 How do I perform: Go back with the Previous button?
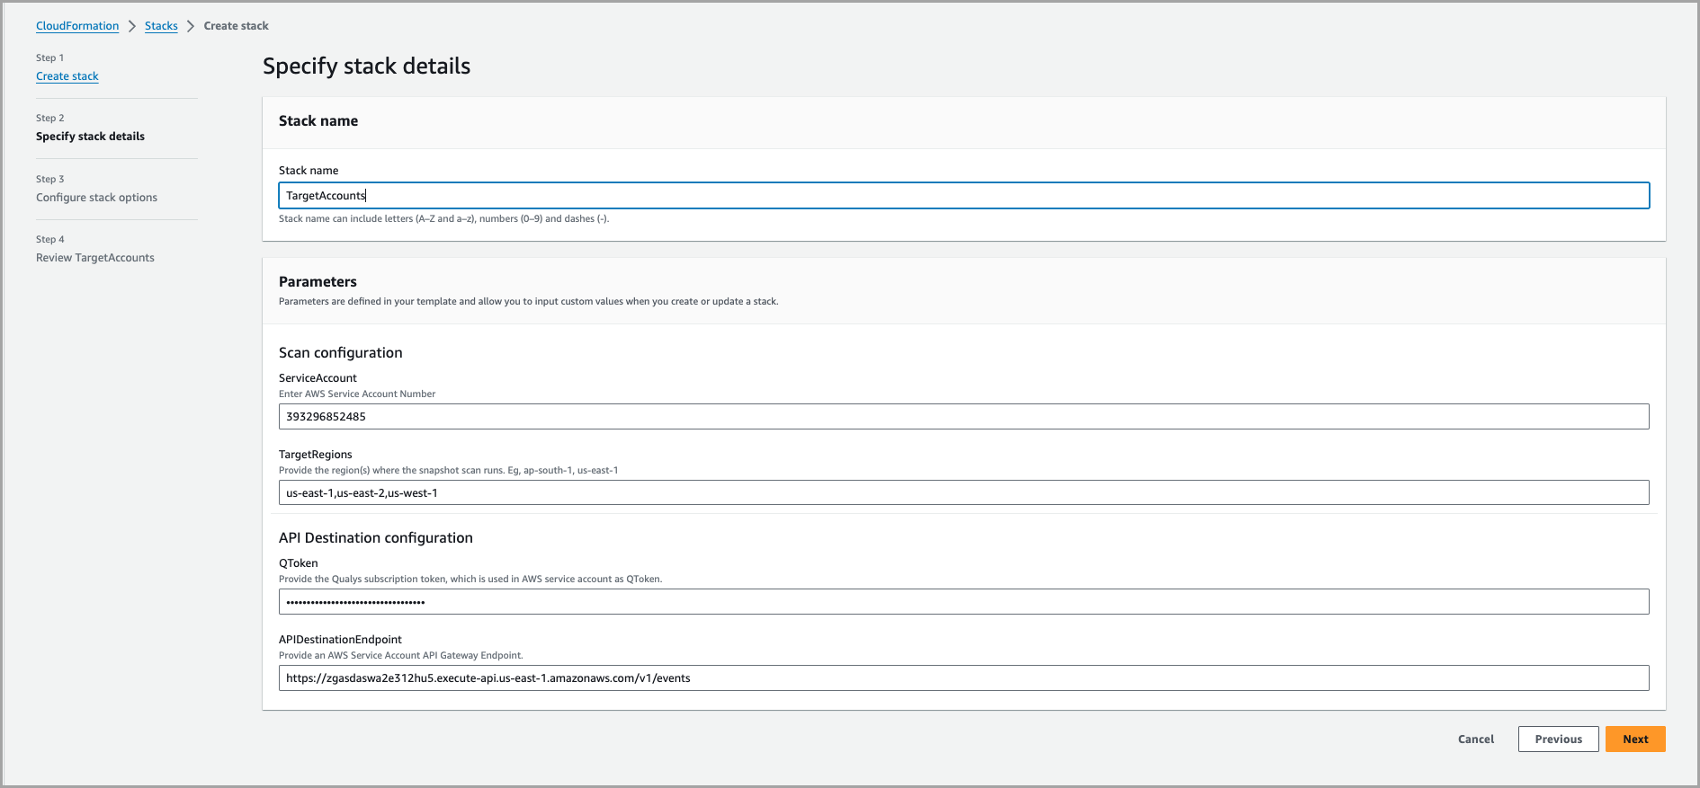[1558, 739]
